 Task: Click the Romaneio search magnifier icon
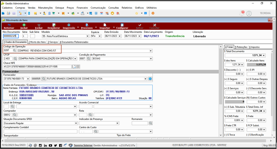point(151,123)
